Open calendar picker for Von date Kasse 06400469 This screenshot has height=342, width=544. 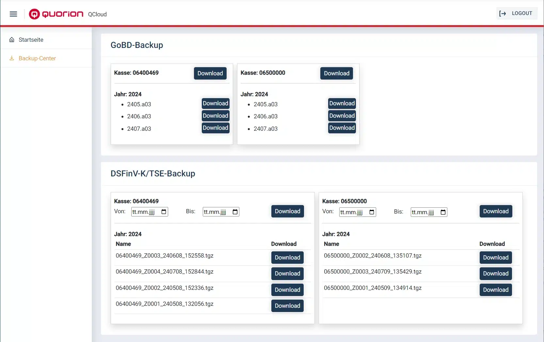[164, 212]
